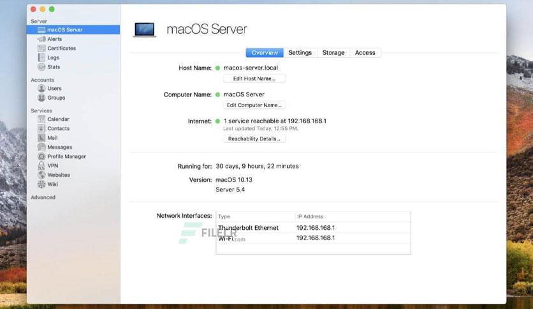This screenshot has width=533, height=309.
Task: Click the green zoom window button
Action: pyautogui.click(x=52, y=9)
